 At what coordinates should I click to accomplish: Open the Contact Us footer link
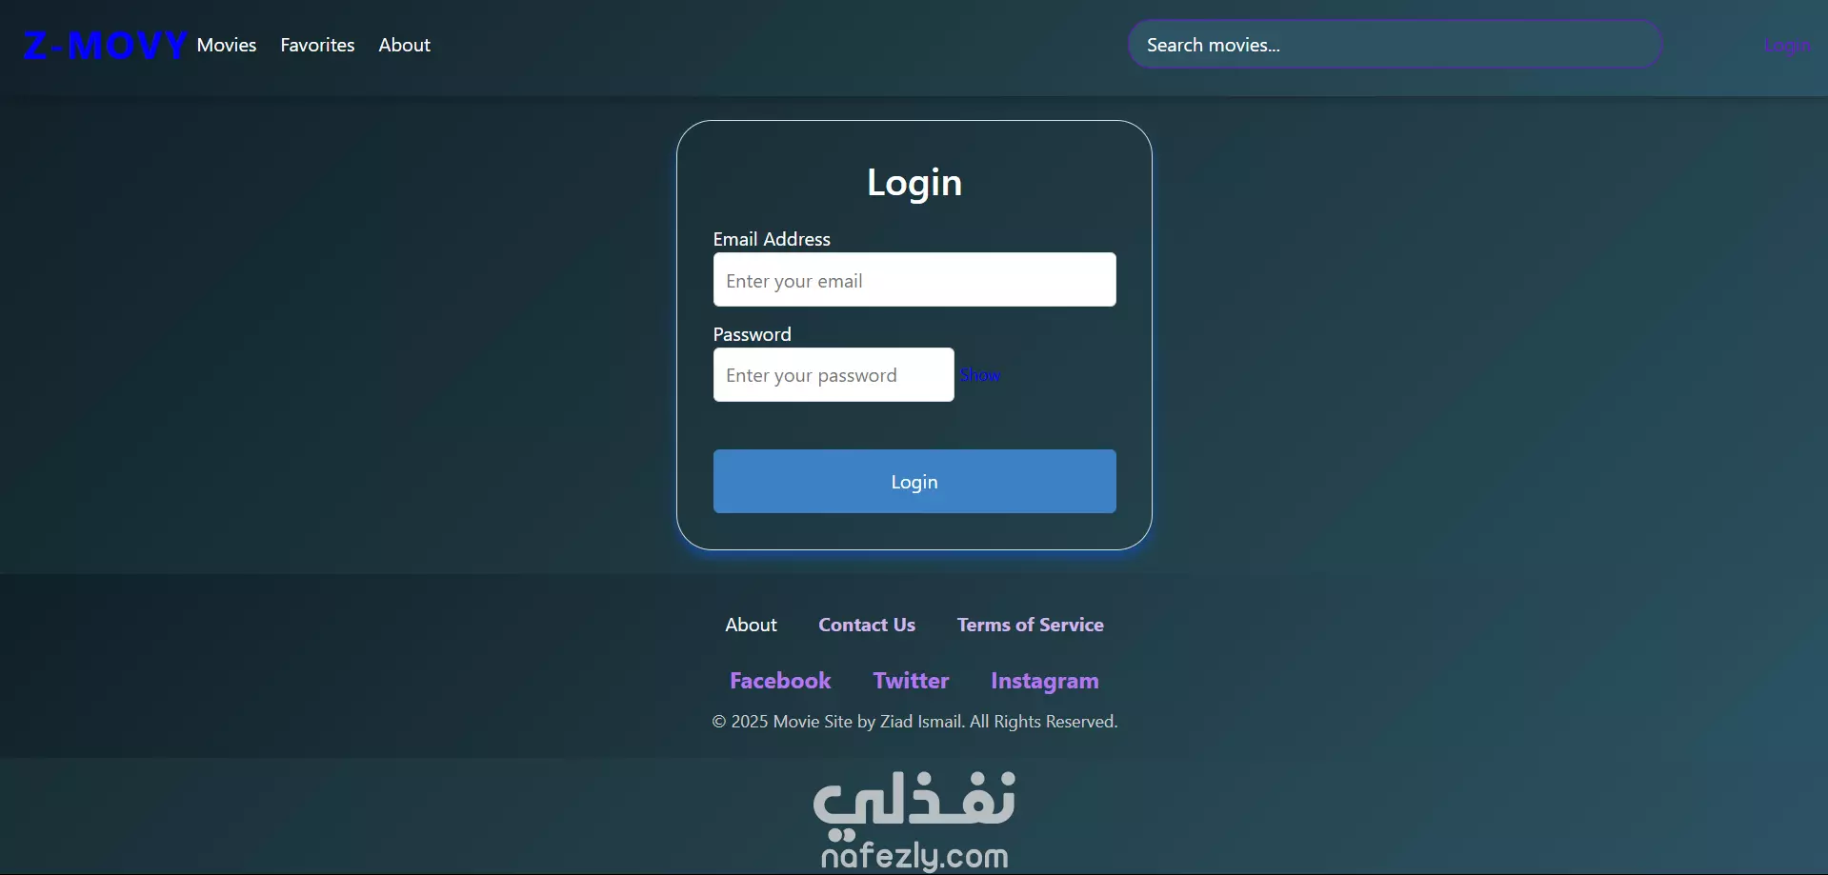tap(867, 625)
